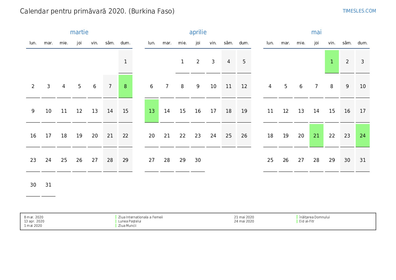Click 'joi' column header under mai
Image resolution: width=396 pixels, height=280 pixels.
click(x=316, y=43)
